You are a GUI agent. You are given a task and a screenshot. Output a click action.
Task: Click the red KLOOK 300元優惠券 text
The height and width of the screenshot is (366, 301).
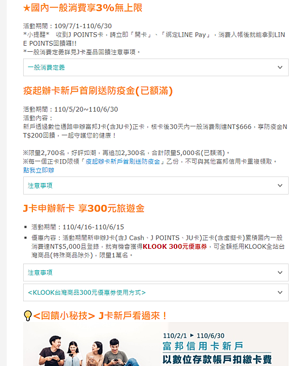pos(175,246)
